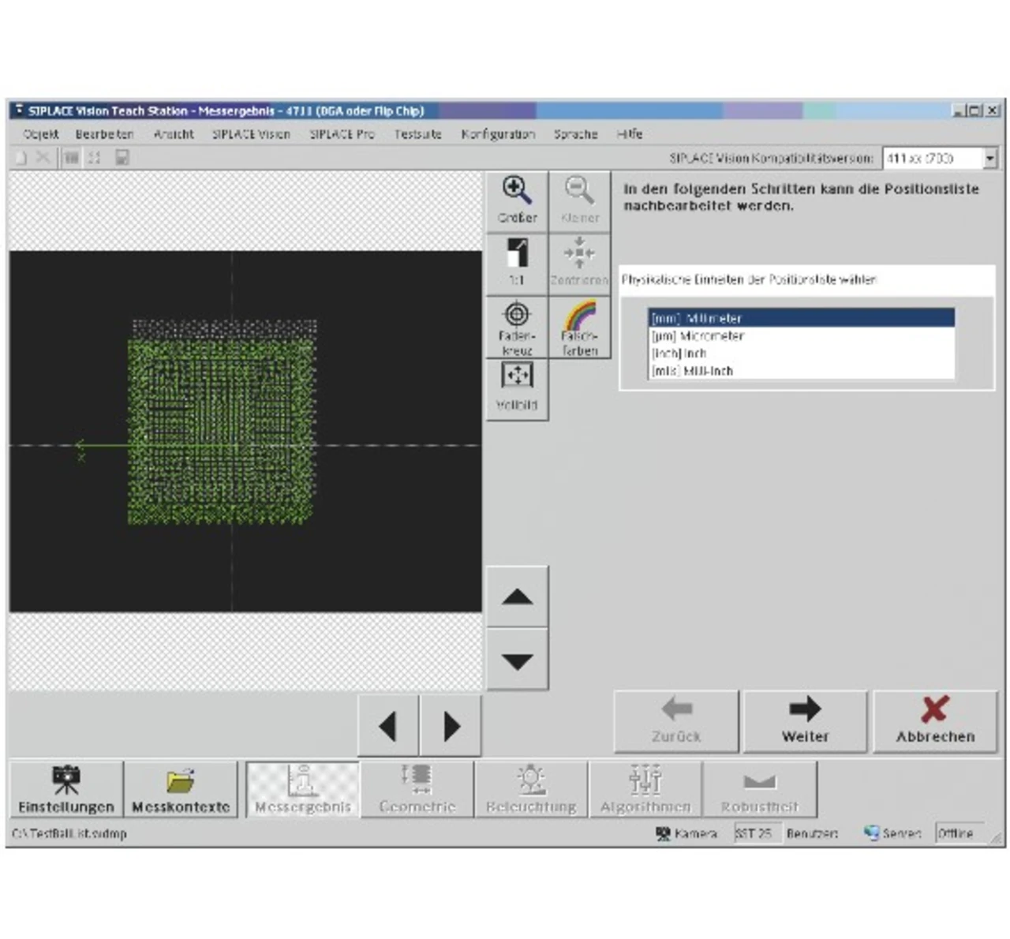1010x939 pixels.
Task: Click the SST 25 status field
Action: (x=756, y=833)
